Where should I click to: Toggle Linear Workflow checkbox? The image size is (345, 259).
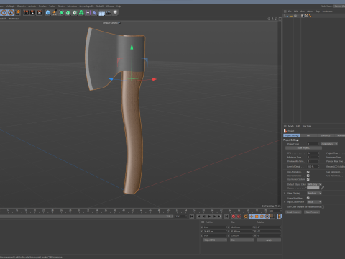(308, 198)
